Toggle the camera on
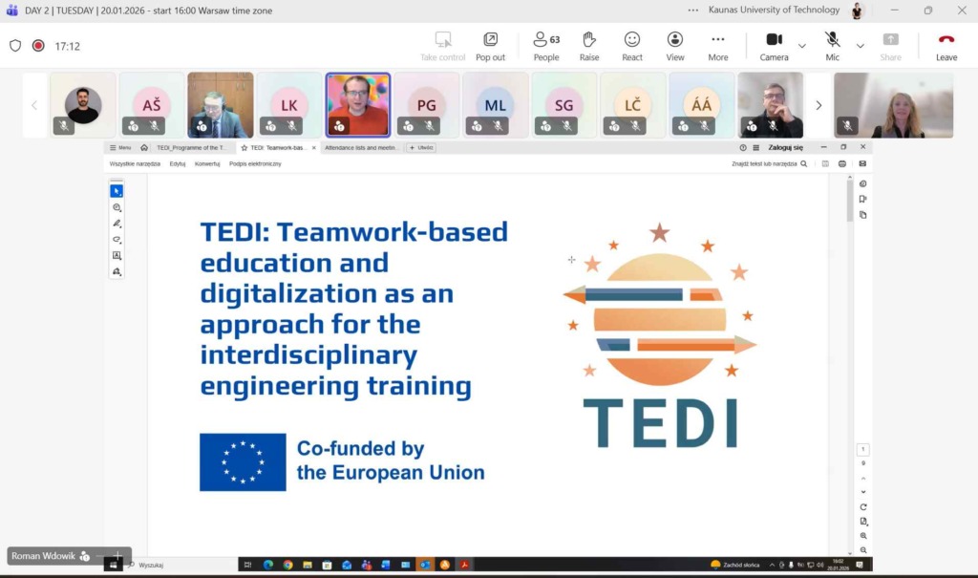This screenshot has width=978, height=578. pyautogui.click(x=774, y=45)
